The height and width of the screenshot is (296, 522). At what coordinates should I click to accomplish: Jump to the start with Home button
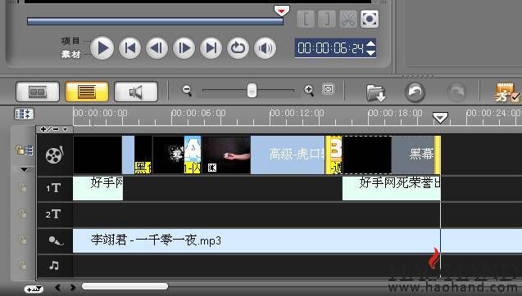pos(129,48)
